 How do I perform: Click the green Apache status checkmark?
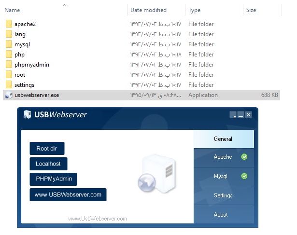pos(244,157)
